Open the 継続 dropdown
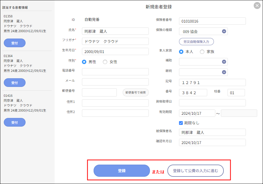 pos(223,72)
